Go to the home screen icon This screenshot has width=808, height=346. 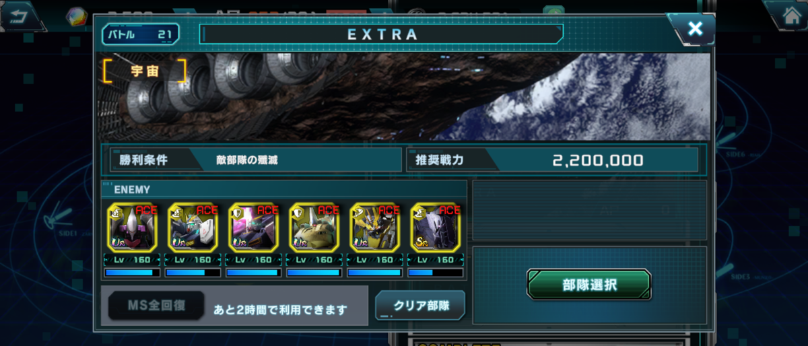(x=788, y=15)
